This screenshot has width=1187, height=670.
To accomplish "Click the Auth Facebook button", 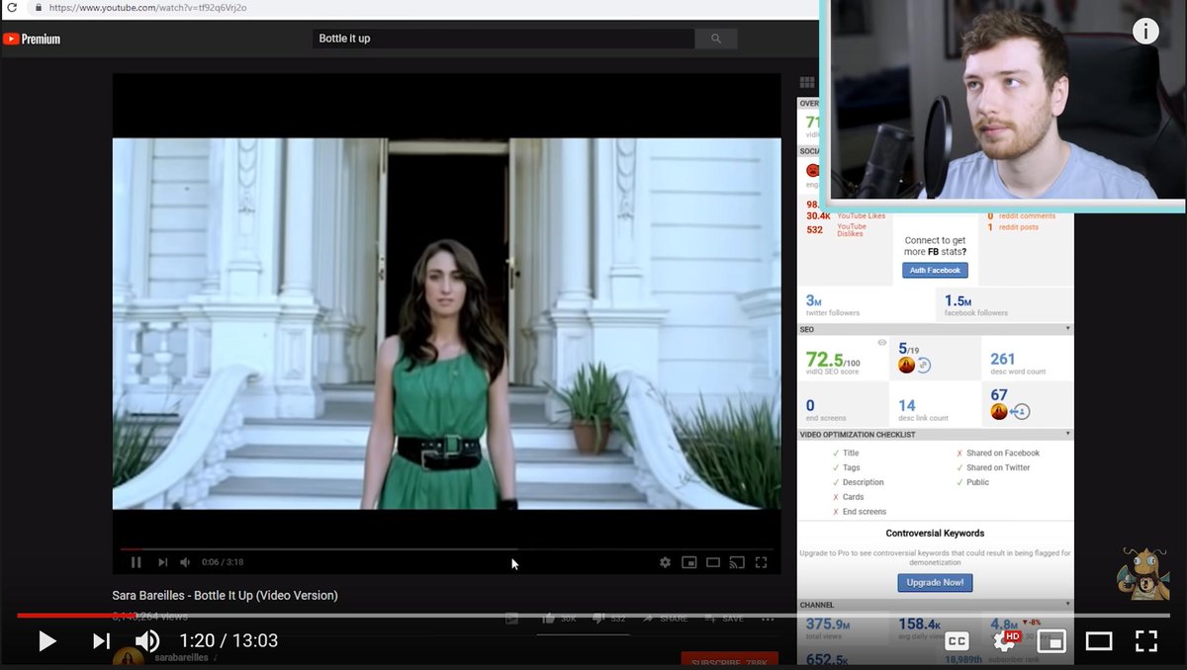I will click(x=935, y=270).
